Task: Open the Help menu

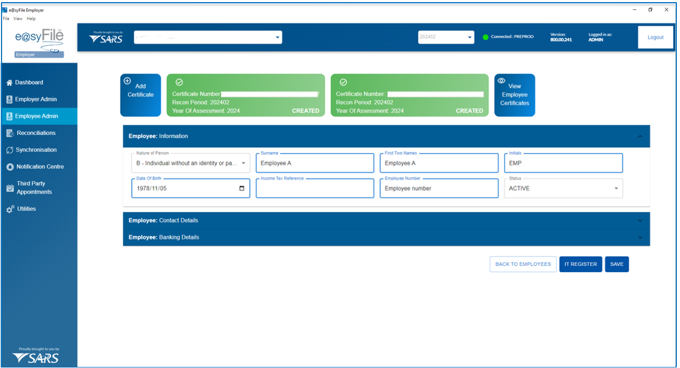Action: (x=31, y=18)
